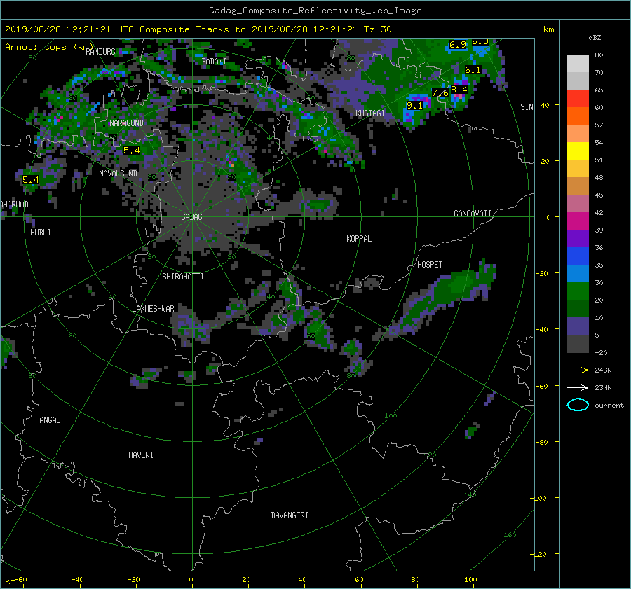This screenshot has width=631, height=589.
Task: Click the DHARWAD city label
Action: point(14,205)
